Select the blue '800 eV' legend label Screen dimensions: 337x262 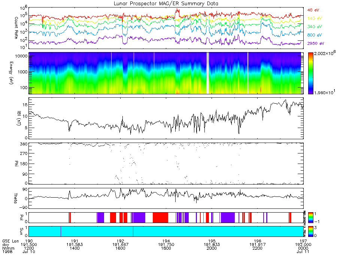pos(315,35)
